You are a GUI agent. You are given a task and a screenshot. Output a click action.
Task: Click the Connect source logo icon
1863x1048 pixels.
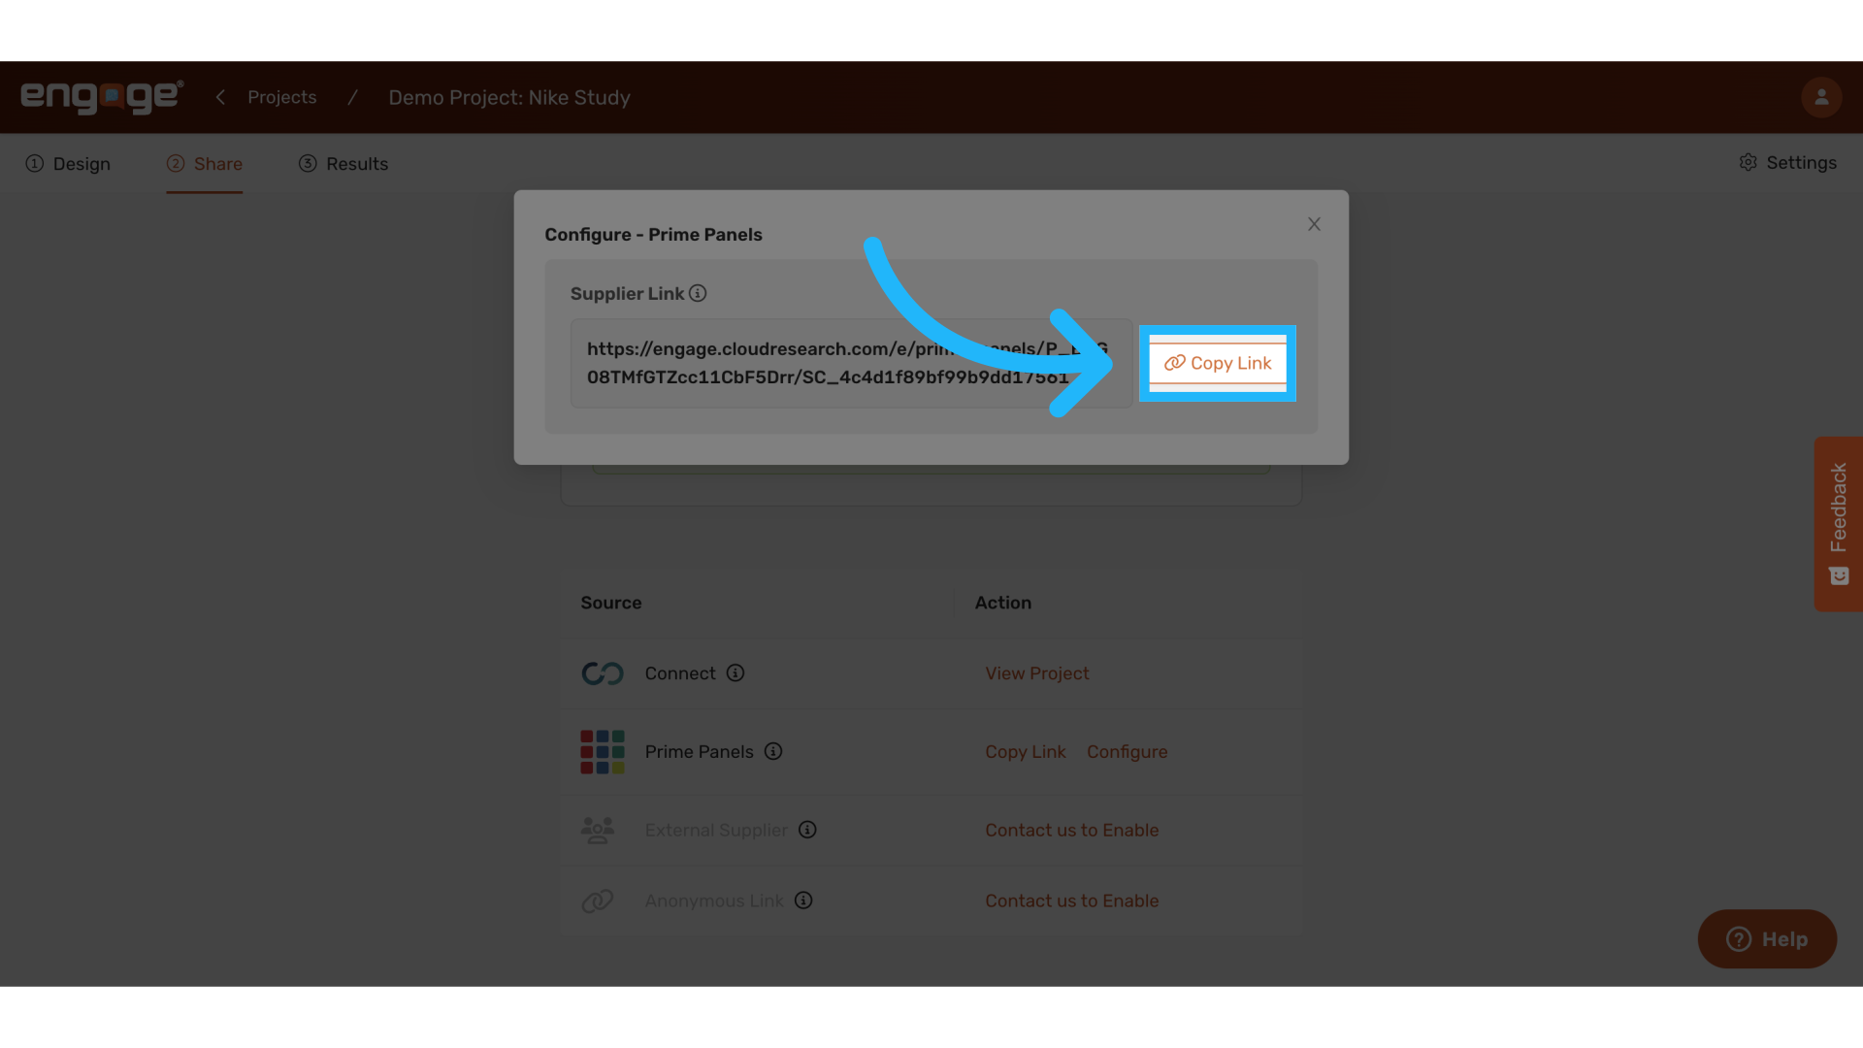(603, 673)
